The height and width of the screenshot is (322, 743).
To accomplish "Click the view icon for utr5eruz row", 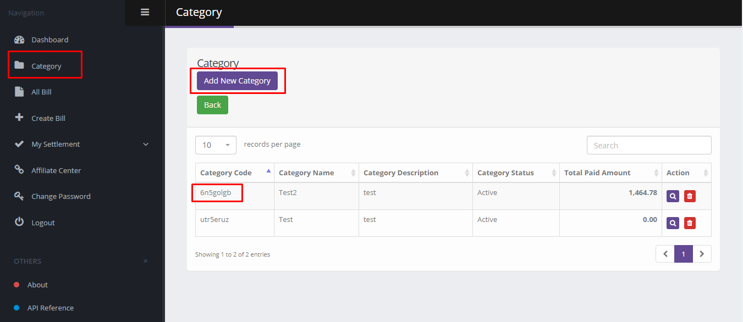I will [x=673, y=223].
